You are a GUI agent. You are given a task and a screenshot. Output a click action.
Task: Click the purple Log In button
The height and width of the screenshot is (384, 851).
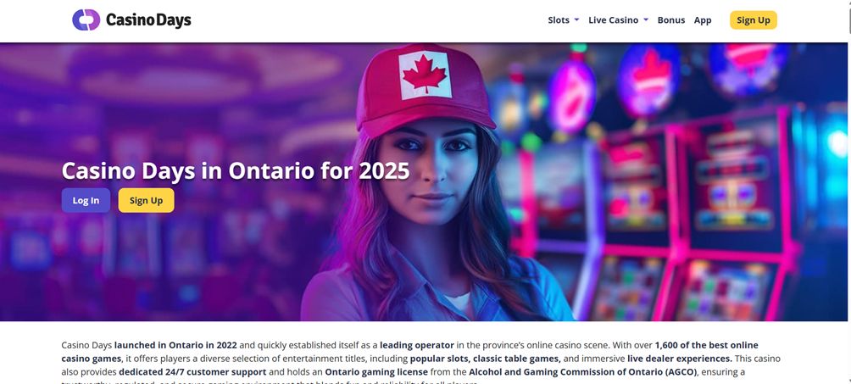pos(86,200)
